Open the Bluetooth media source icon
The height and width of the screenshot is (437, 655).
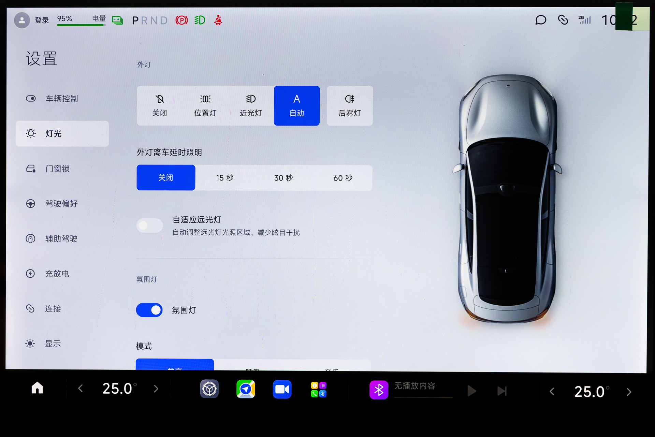tap(379, 390)
